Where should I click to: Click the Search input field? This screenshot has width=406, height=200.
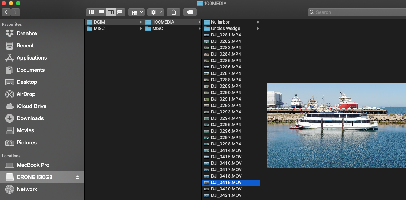357,12
